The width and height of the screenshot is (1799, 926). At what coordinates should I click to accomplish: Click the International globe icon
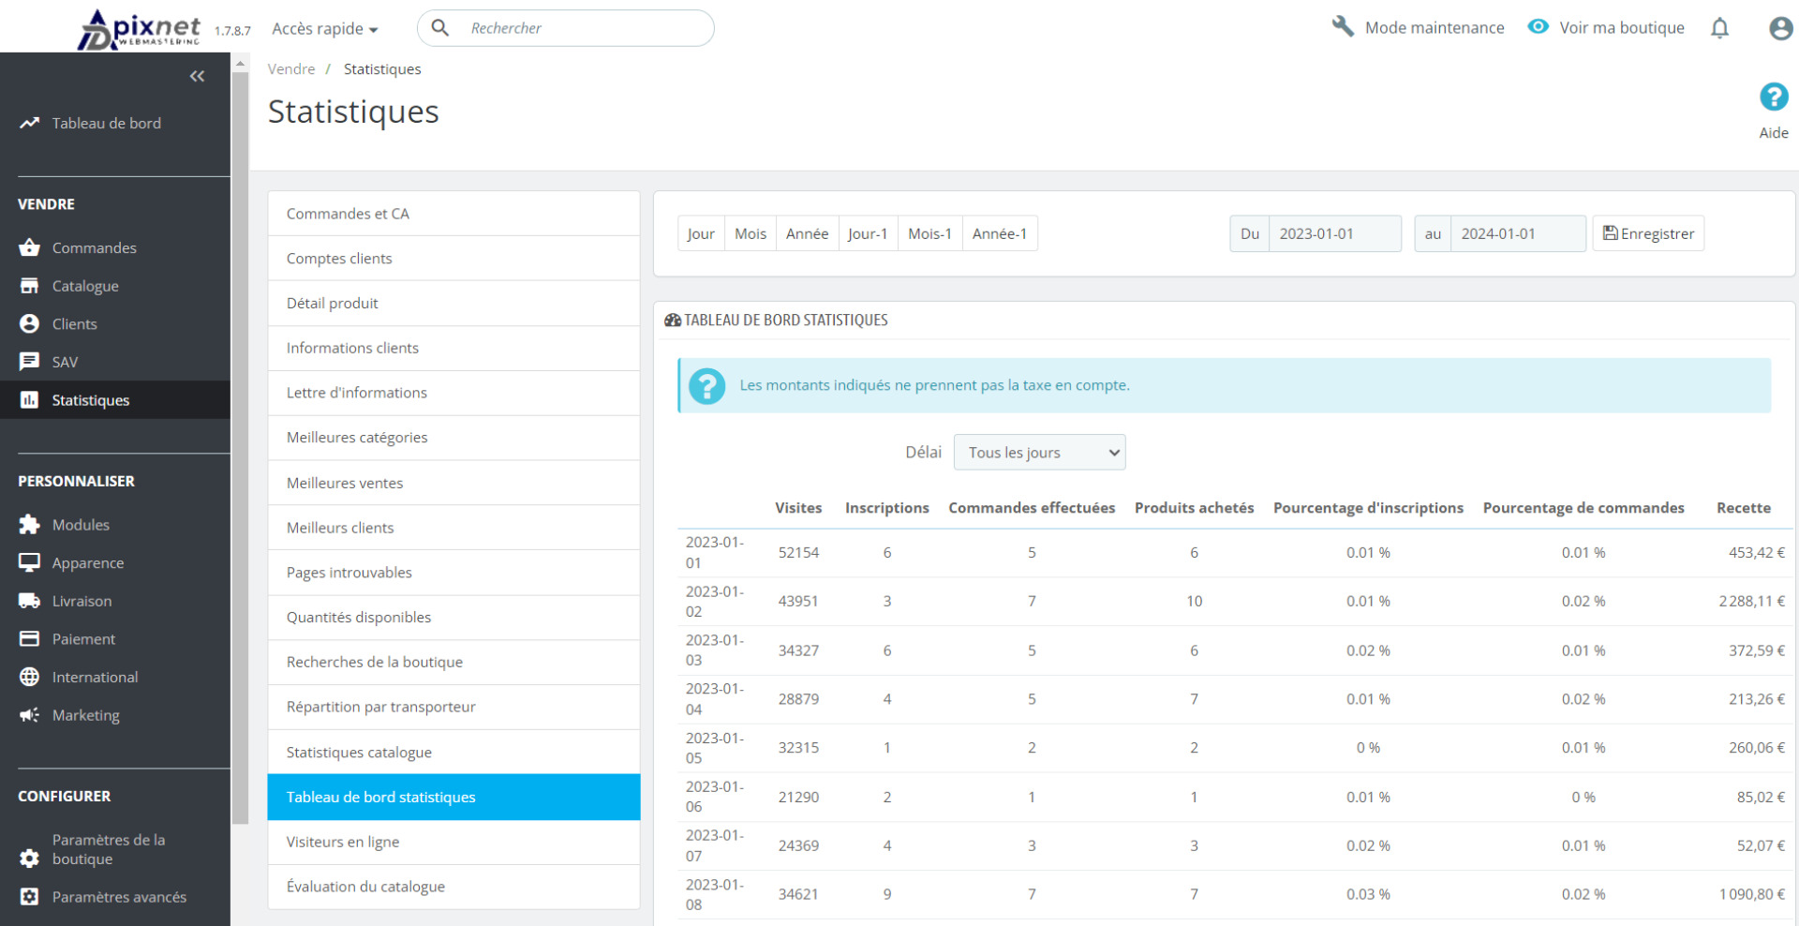pos(30,677)
